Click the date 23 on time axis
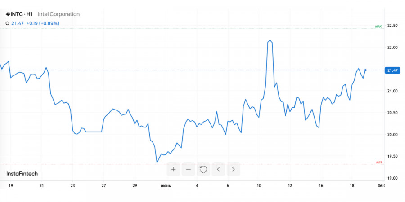The height and width of the screenshot is (202, 405). pyautogui.click(x=72, y=185)
